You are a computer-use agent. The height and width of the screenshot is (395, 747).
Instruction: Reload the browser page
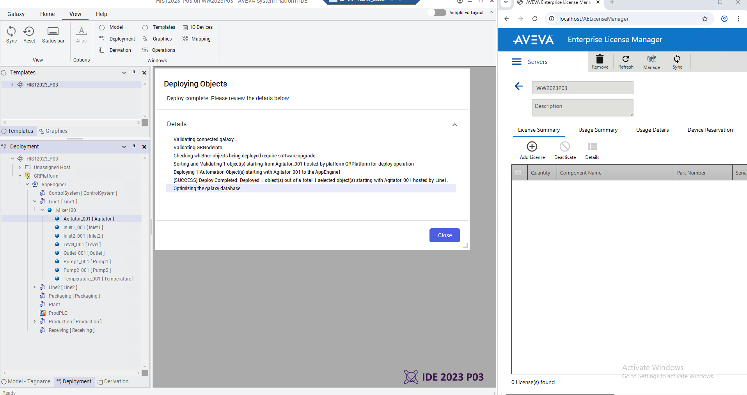click(535, 19)
